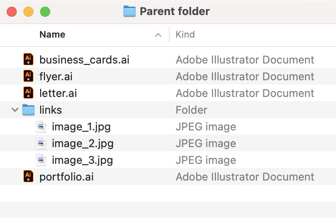336x224 pixels.
Task: Toggle sort order arrow in Name column
Action: click(x=158, y=35)
